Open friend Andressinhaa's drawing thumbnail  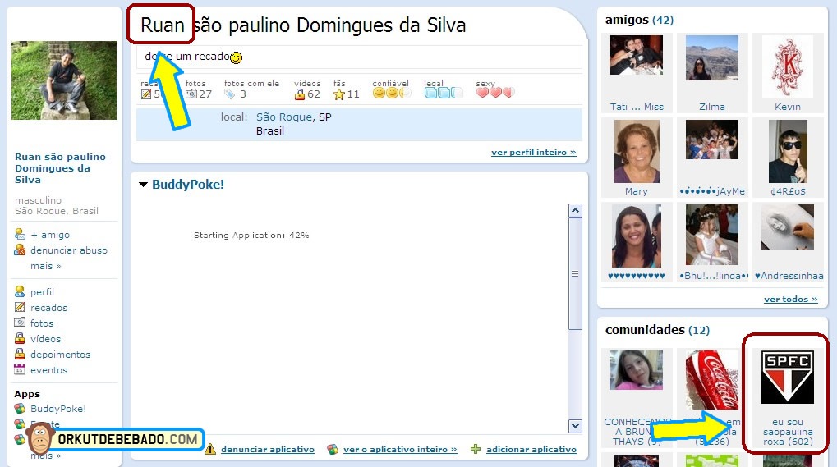click(788, 227)
